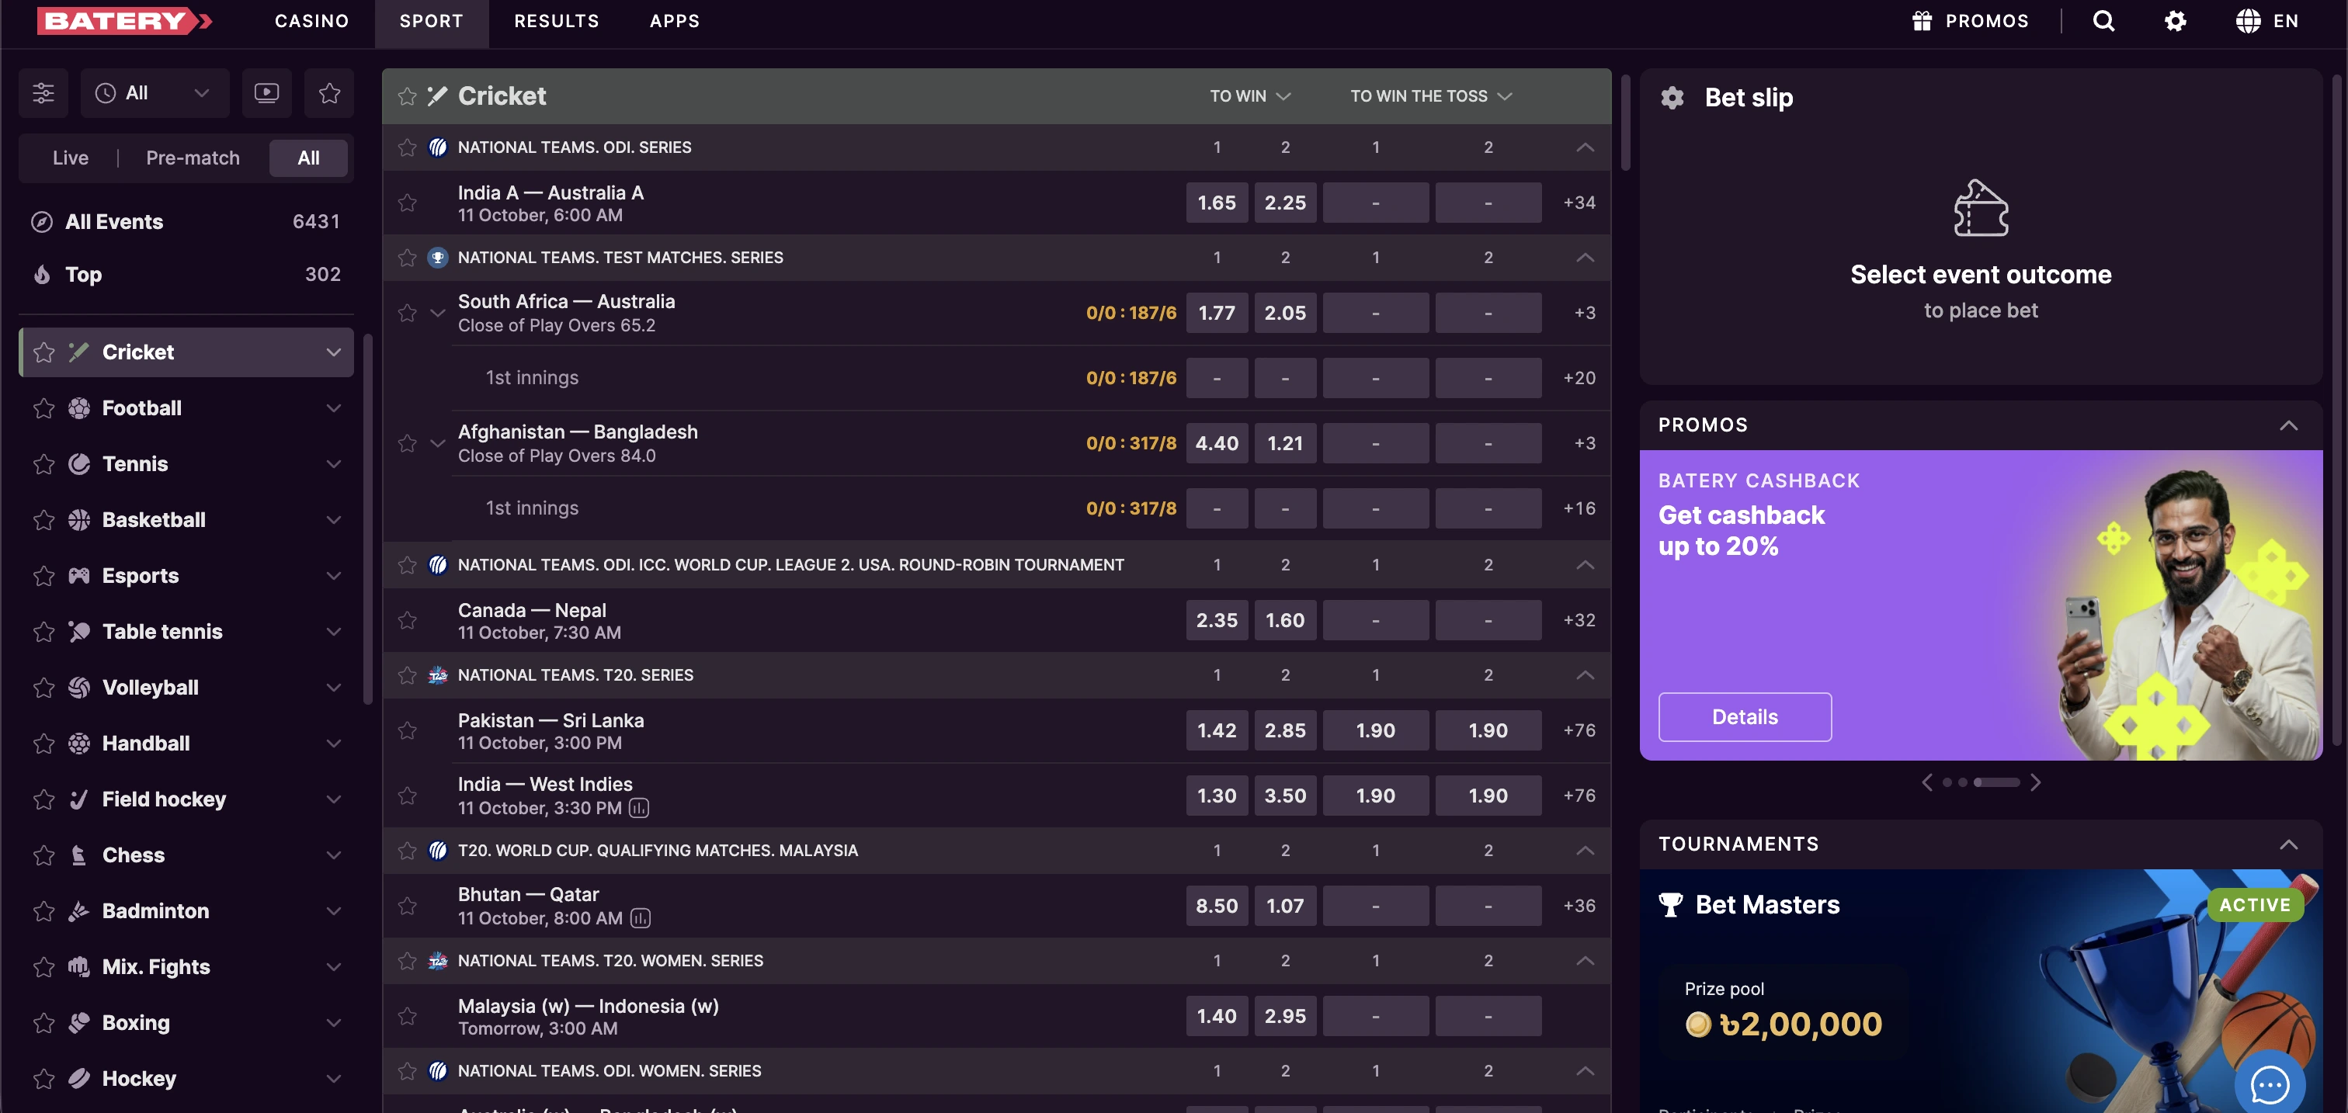Expand South Africa — Australia match details
Image resolution: width=2348 pixels, height=1113 pixels.
(437, 314)
